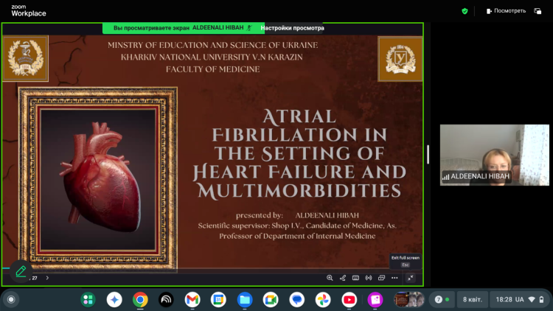This screenshot has height=311, width=553.
Task: Open the calendar date 8 квіт.
Action: tap(471, 299)
